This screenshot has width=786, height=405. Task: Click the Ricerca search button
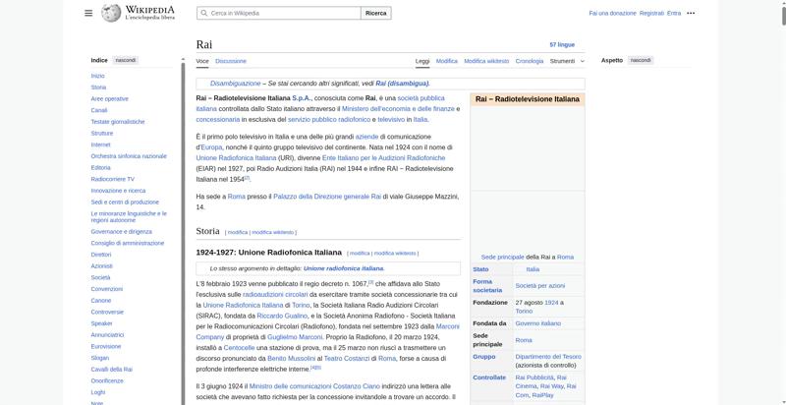click(376, 14)
